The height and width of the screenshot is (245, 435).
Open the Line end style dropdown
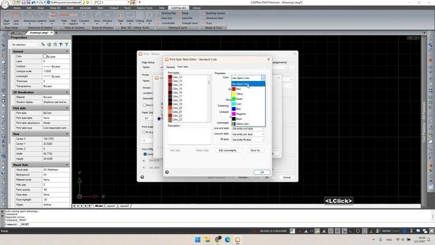click(247, 129)
